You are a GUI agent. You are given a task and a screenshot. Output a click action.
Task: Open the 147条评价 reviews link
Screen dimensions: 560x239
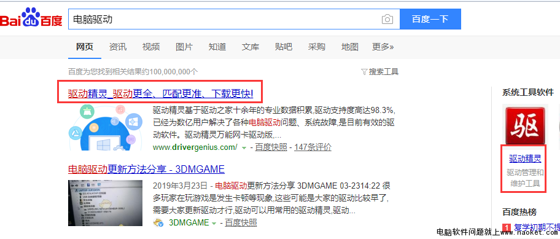pos(313,147)
